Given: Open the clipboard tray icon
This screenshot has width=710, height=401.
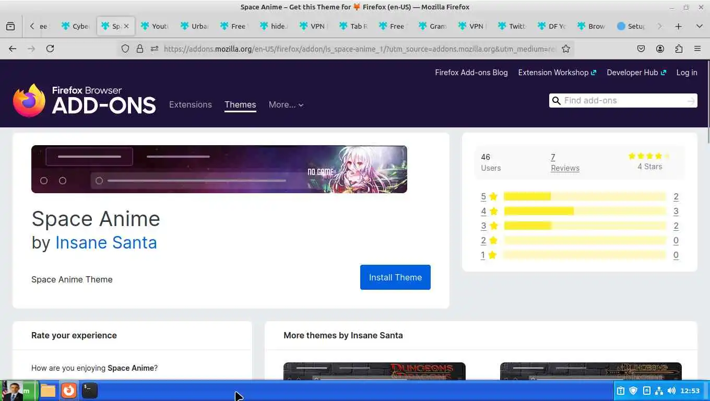Looking at the screenshot, I should point(621,391).
